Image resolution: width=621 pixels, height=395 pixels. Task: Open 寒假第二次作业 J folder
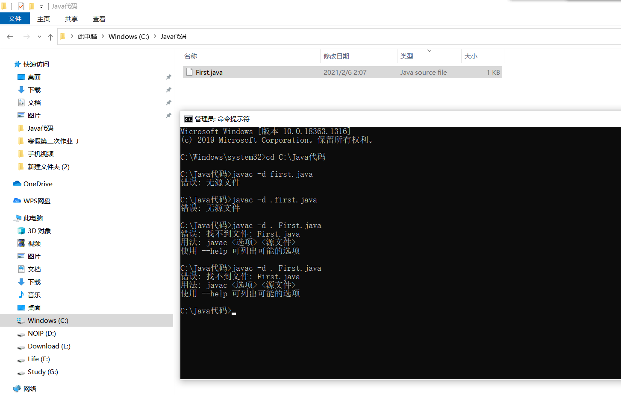(x=53, y=141)
